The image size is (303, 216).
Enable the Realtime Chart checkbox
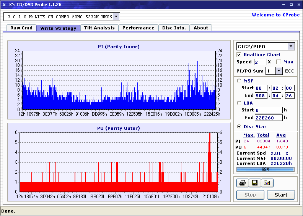239,55
